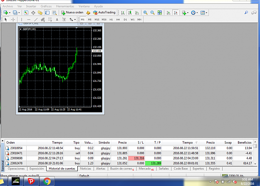This screenshot has width=260, height=186.
Task: Open the periods clock icon
Action: point(193,12)
